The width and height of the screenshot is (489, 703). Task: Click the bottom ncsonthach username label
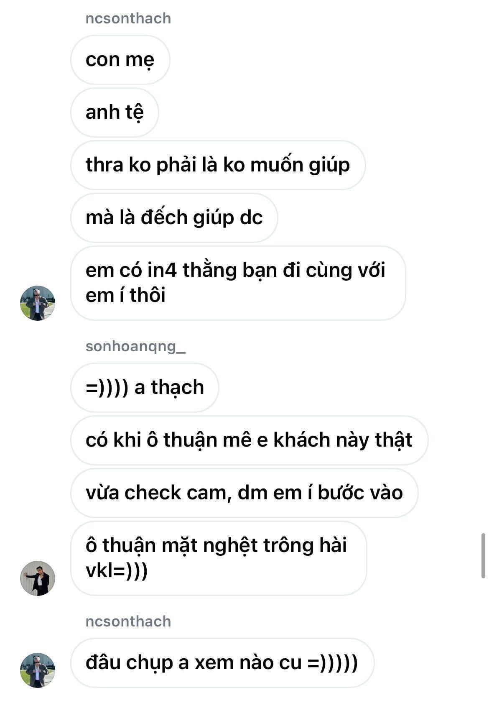128,621
